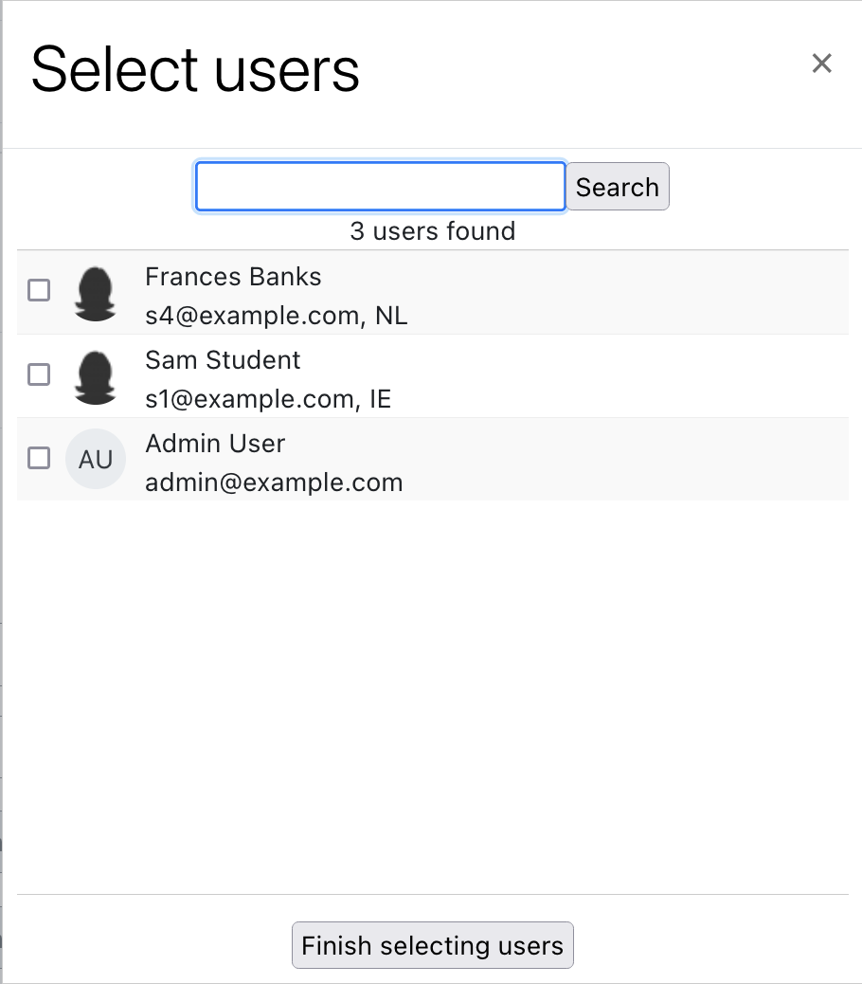Viewport: 862px width, 984px height.
Task: Click the 'Select users' dialog heading
Action: [195, 69]
